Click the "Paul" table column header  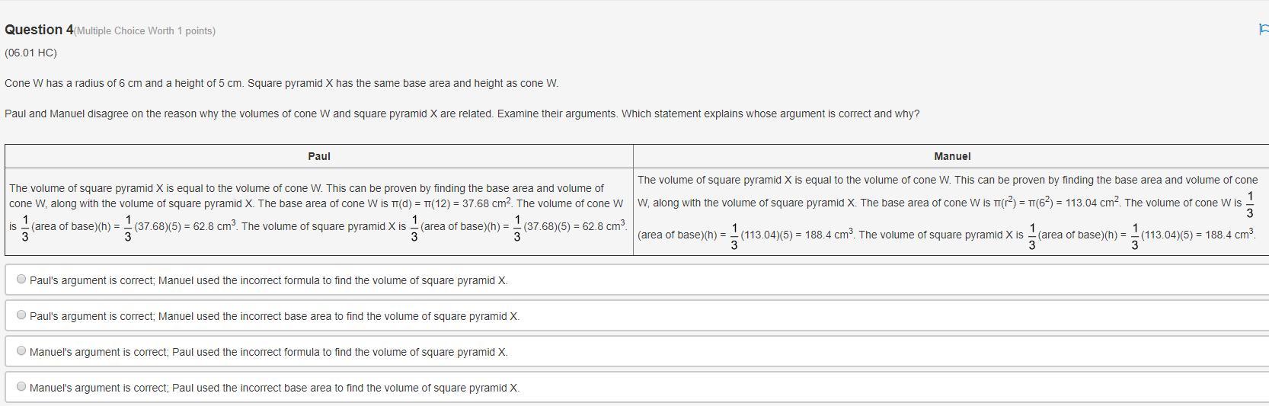coord(319,156)
